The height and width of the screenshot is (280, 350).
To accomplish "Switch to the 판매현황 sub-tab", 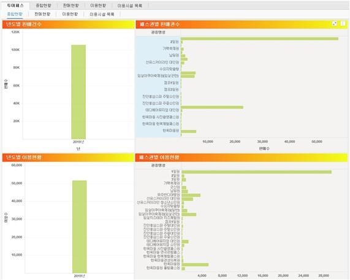I will [x=42, y=14].
